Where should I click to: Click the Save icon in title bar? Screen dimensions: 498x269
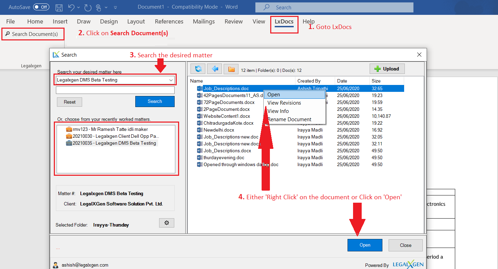pos(59,7)
